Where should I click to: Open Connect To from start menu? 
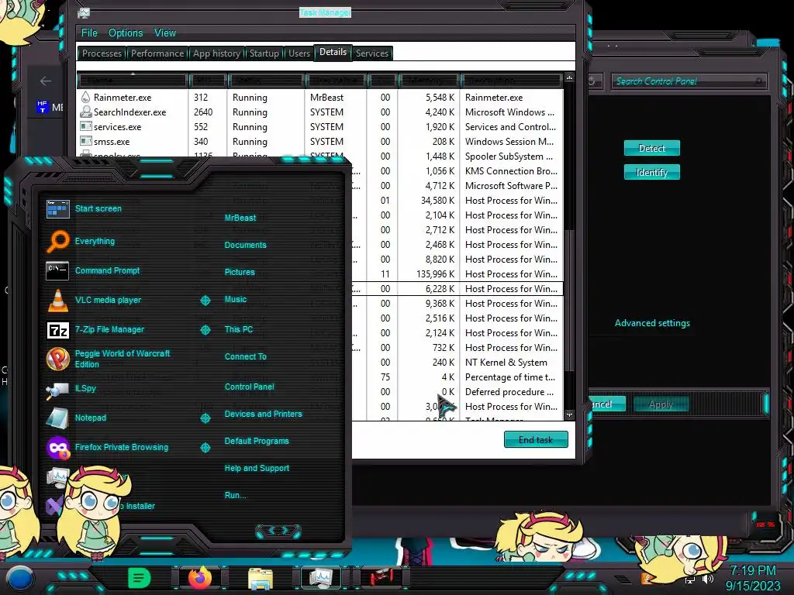[x=245, y=356]
